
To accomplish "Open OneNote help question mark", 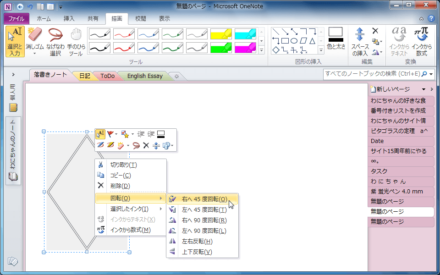I will 431,18.
